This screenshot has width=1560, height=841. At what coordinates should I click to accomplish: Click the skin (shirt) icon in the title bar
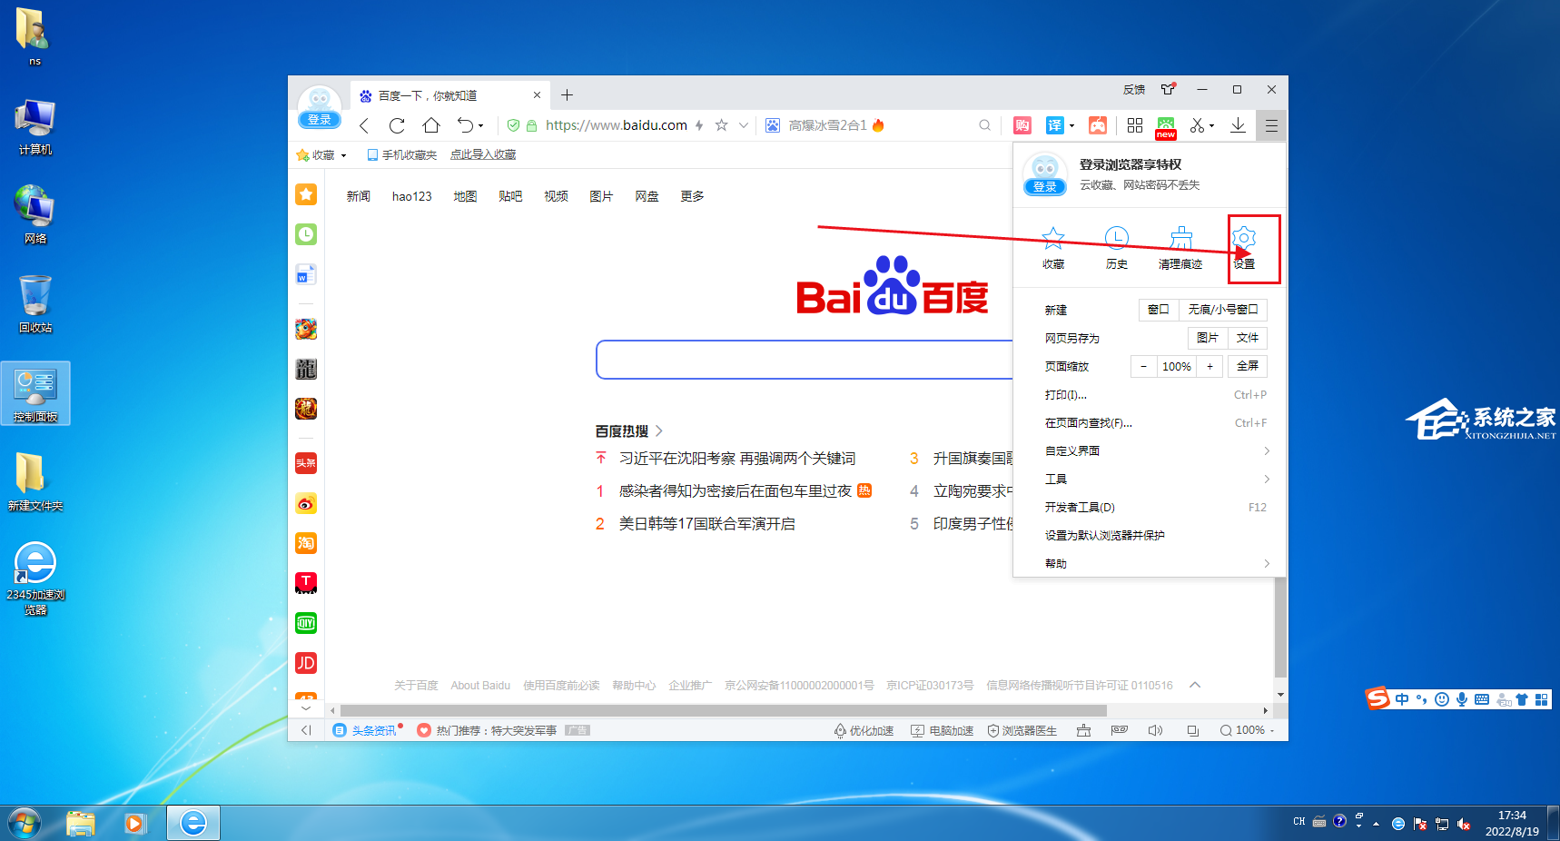pyautogui.click(x=1168, y=89)
